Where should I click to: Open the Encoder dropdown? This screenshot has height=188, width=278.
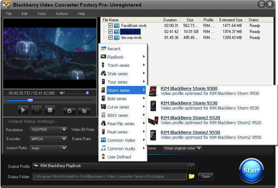(x=64, y=139)
